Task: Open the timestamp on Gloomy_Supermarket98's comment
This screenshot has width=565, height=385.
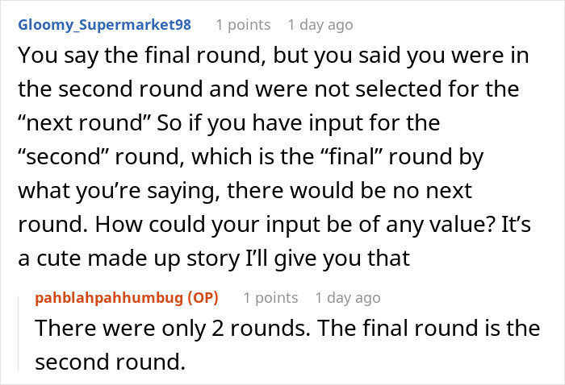Action: (320, 25)
